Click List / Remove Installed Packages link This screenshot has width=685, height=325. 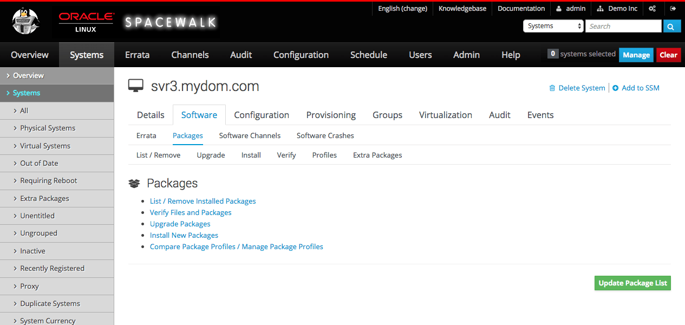tap(203, 201)
